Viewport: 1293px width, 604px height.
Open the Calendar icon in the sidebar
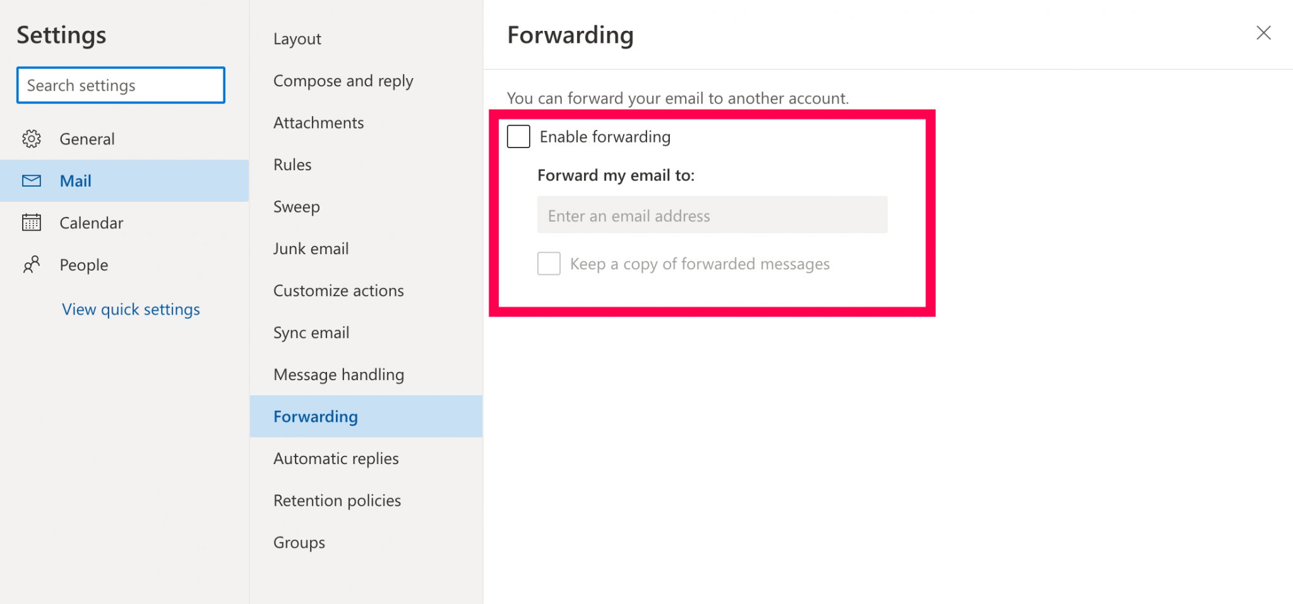pos(32,223)
